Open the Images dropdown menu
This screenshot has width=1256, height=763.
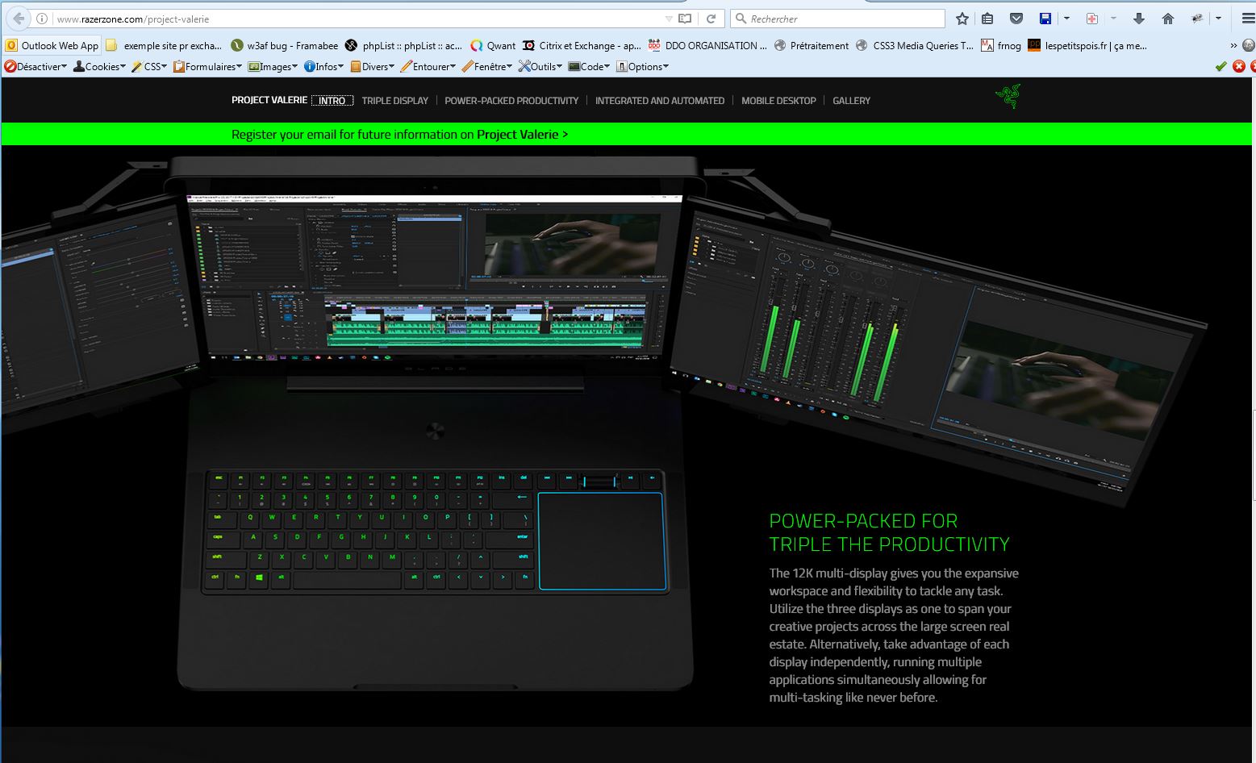pos(273,67)
